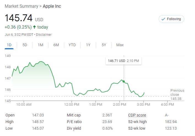This screenshot has height=136, width=195.
Task: Click the 146.71 USD chart tooltip
Action: 123,61
